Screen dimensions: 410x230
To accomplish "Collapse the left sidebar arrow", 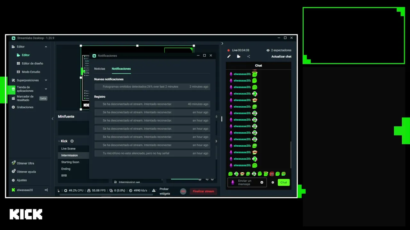I will pyautogui.click(x=53, y=119).
